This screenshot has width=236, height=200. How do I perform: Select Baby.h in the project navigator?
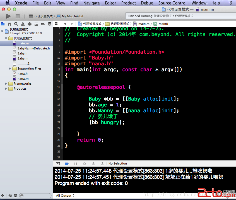(22, 53)
